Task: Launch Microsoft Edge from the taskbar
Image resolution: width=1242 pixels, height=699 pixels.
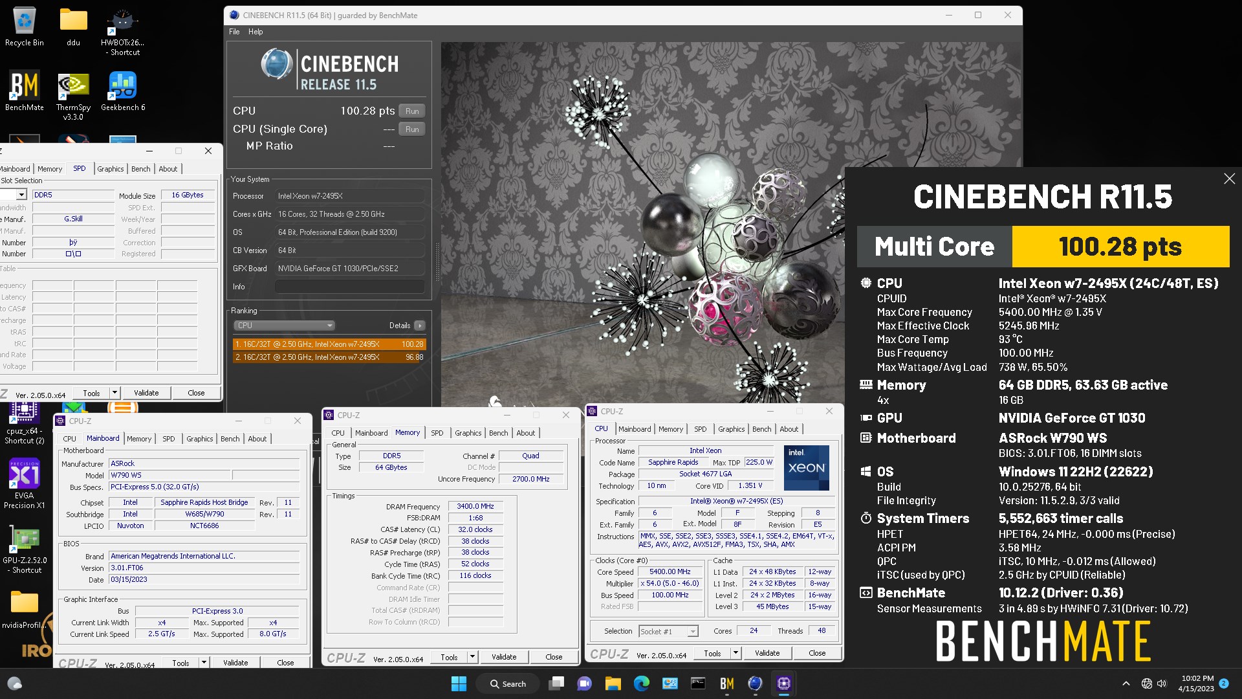Action: tap(641, 683)
